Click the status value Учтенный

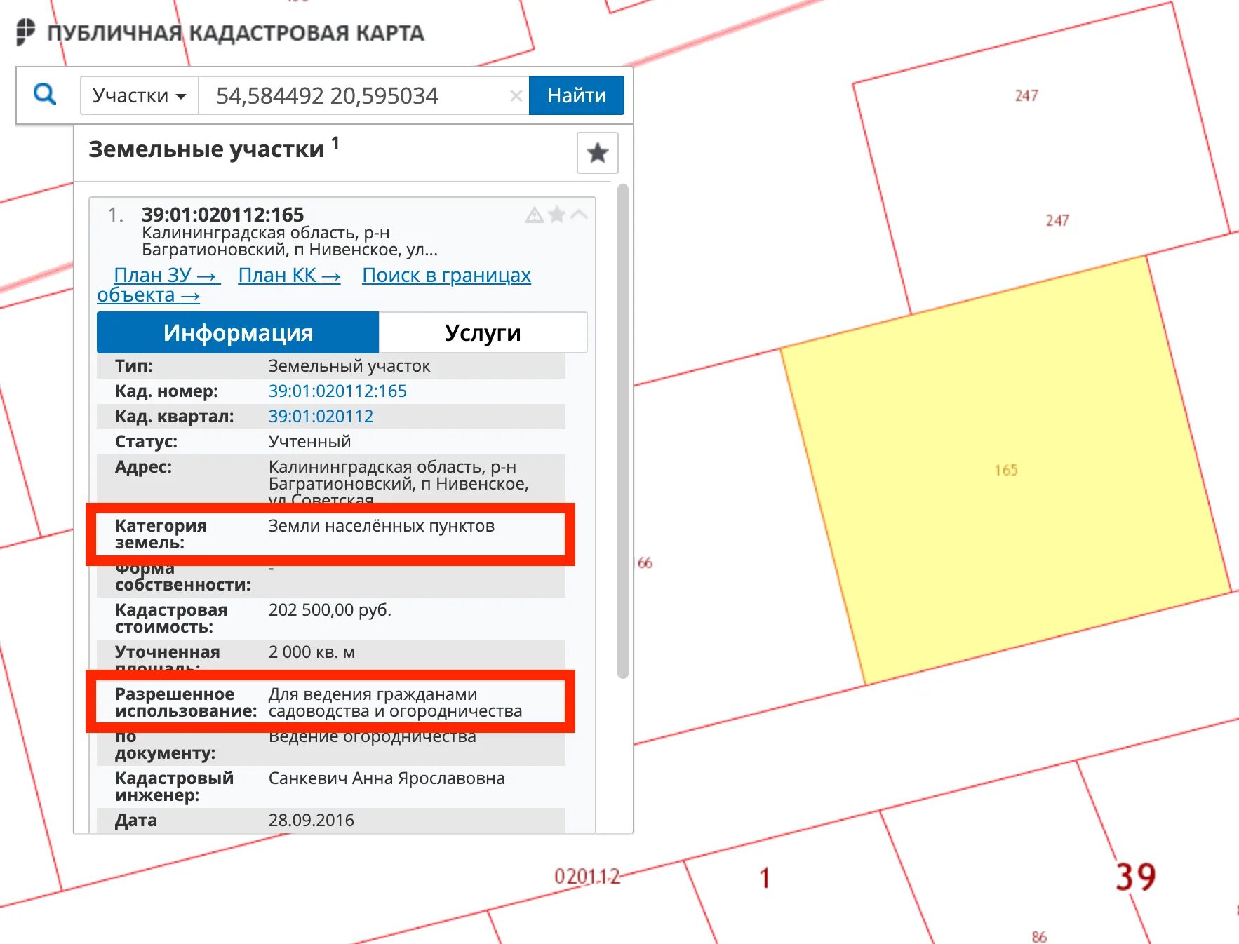click(309, 441)
